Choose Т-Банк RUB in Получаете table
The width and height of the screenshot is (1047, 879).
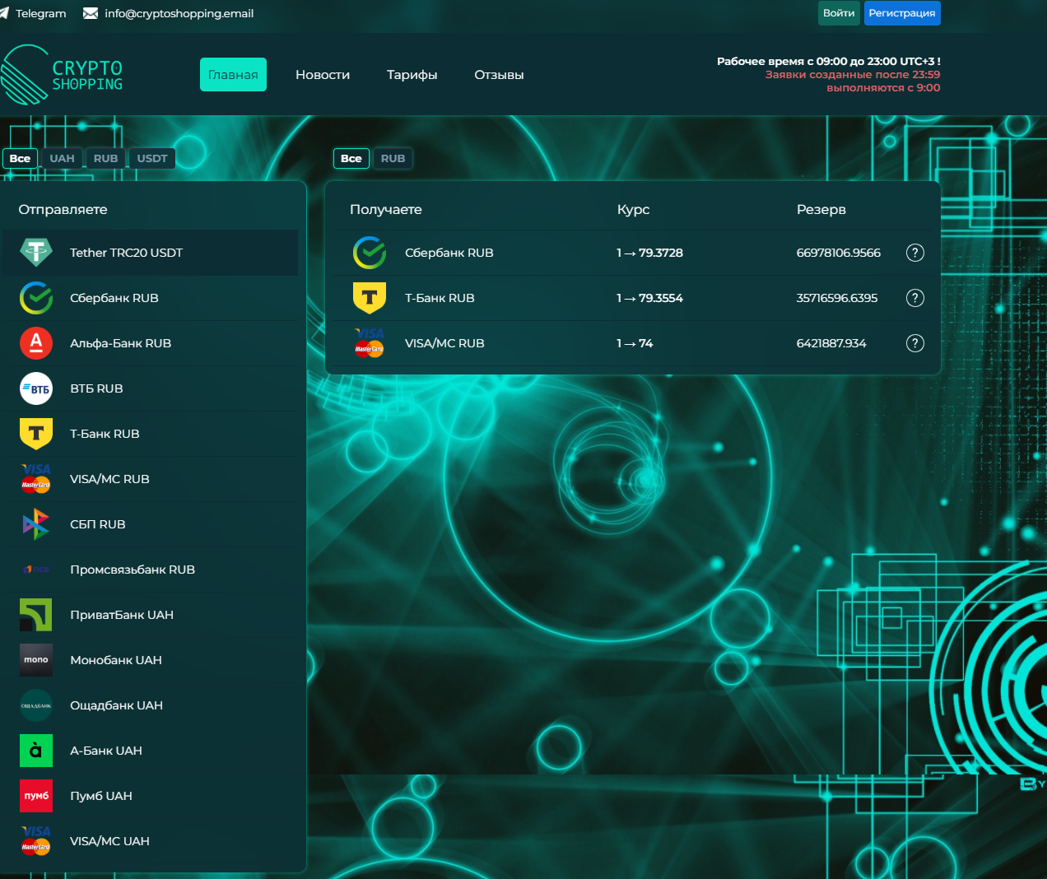coord(440,298)
